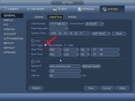Click the Manual Update button

click(91, 66)
